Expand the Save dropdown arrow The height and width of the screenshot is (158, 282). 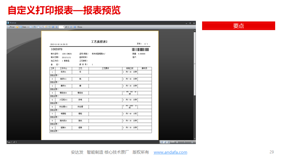[x=28, y=27]
